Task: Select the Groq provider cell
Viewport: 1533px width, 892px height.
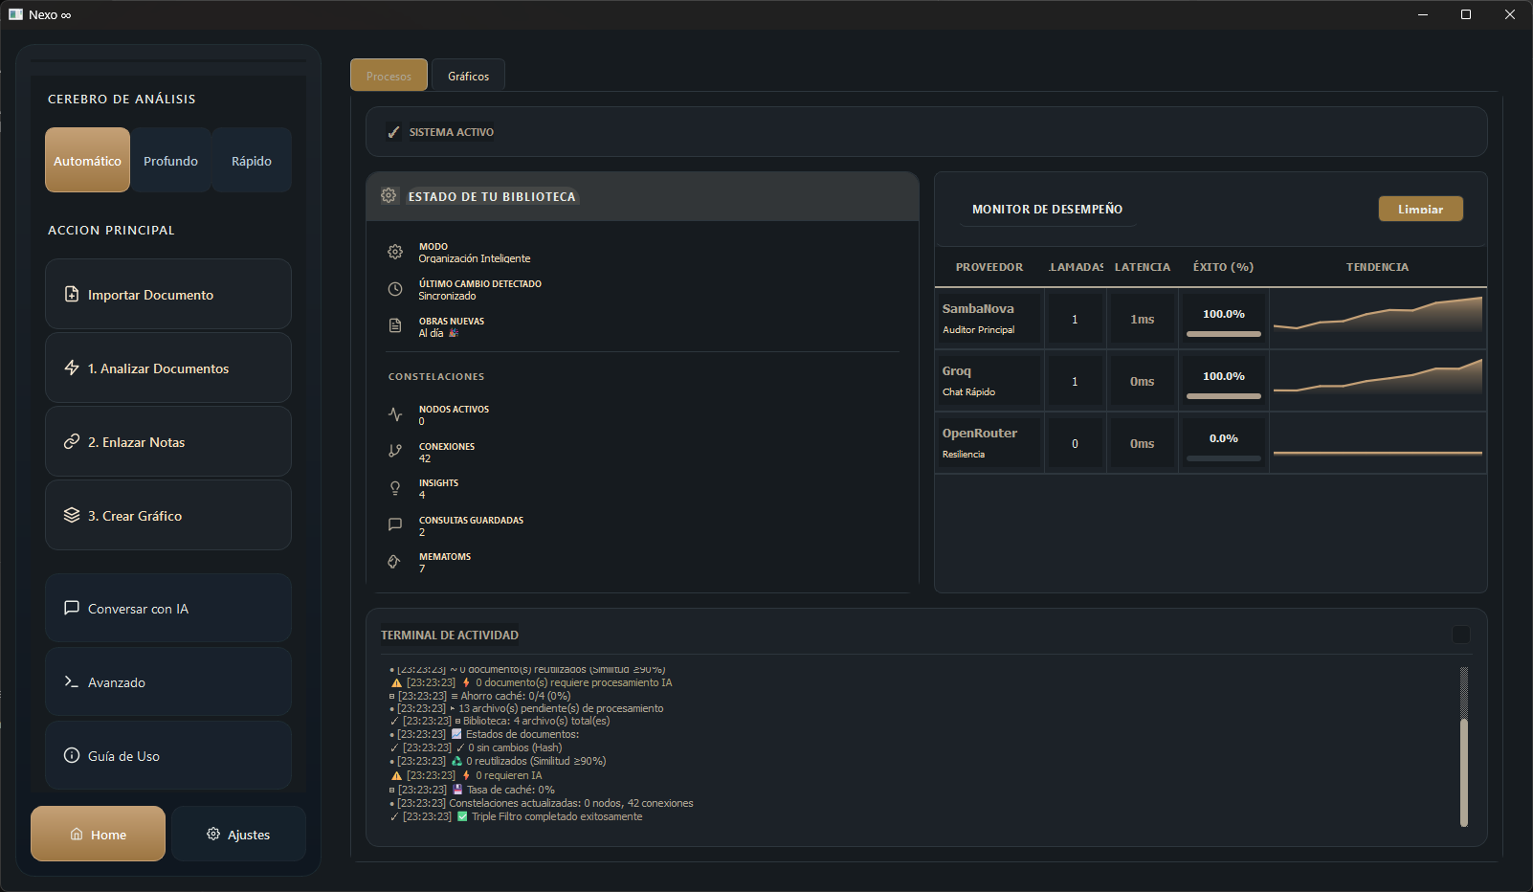Action: coord(989,381)
